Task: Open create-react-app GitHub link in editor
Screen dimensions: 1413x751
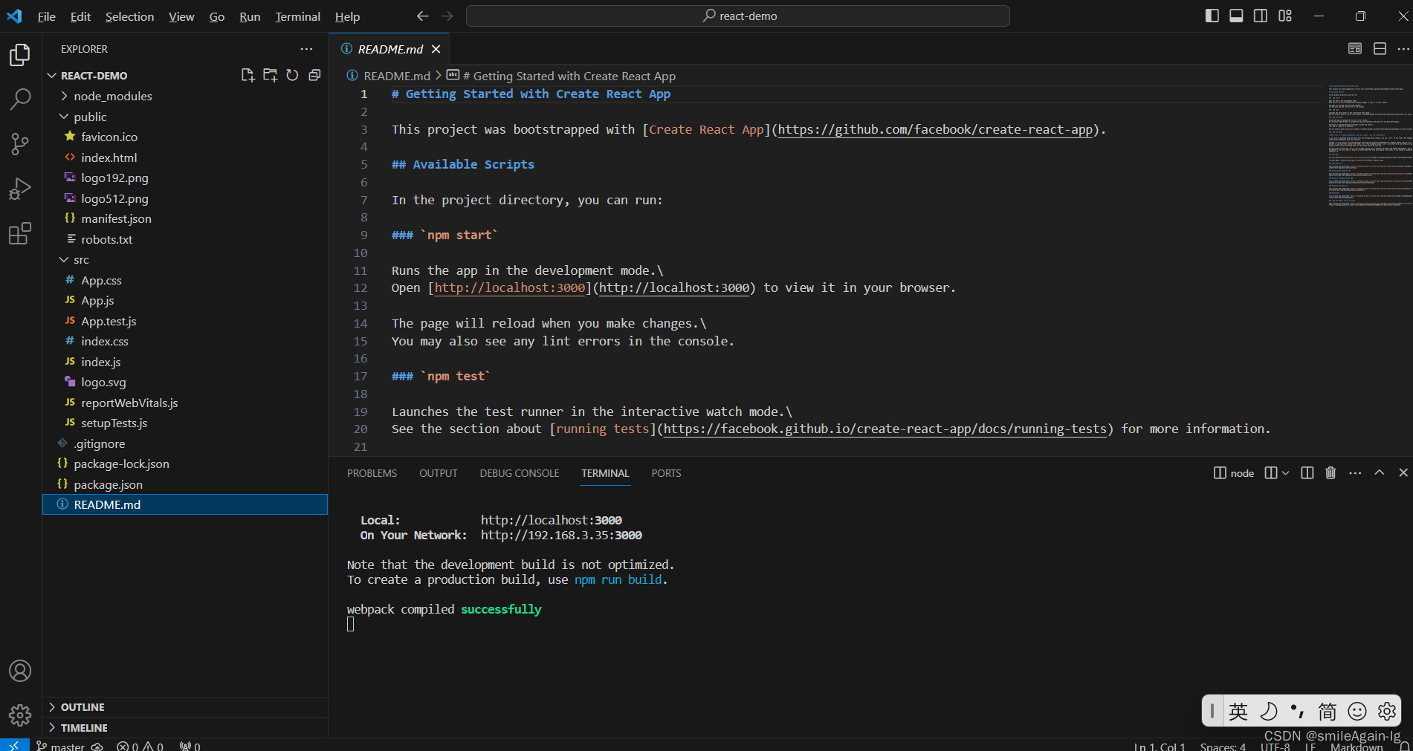Action: [936, 129]
